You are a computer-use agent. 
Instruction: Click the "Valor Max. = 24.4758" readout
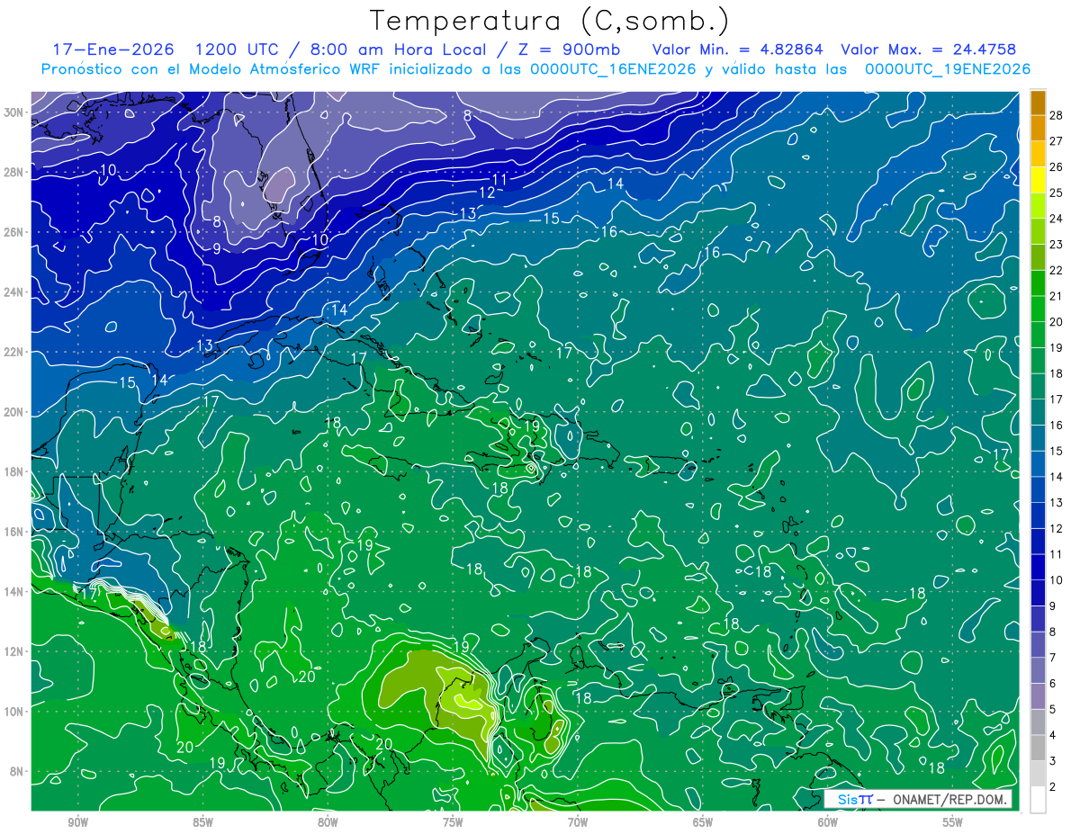point(929,50)
